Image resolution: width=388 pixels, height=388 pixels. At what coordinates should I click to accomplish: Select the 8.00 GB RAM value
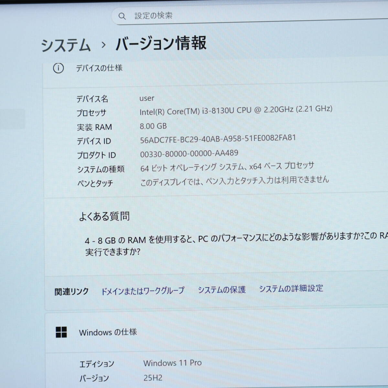[153, 126]
